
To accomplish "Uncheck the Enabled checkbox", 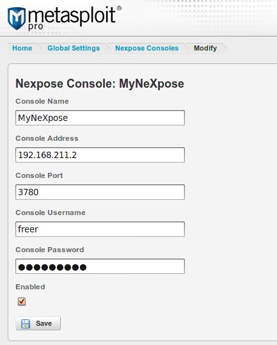I will pyautogui.click(x=22, y=301).
